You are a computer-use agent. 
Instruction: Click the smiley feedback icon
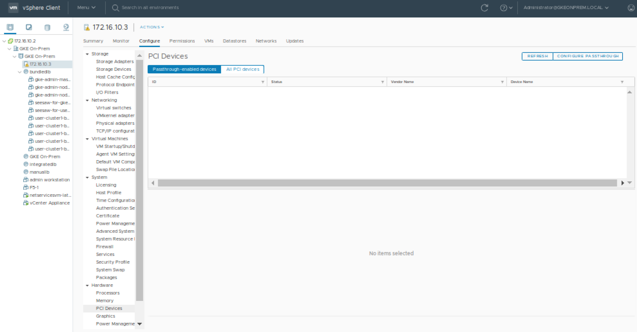click(x=631, y=8)
